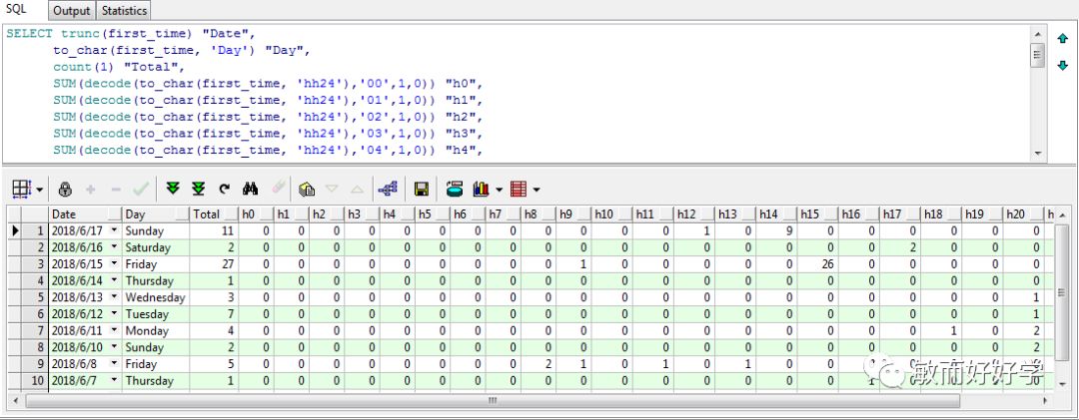
Task: Open date dropdown for 2018/6/16 row
Action: tap(114, 247)
